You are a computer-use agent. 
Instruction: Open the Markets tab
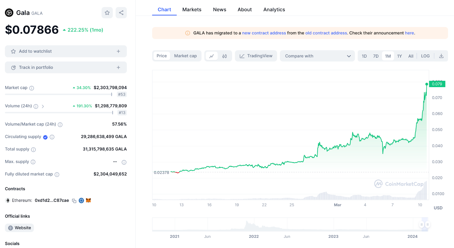coord(192,10)
